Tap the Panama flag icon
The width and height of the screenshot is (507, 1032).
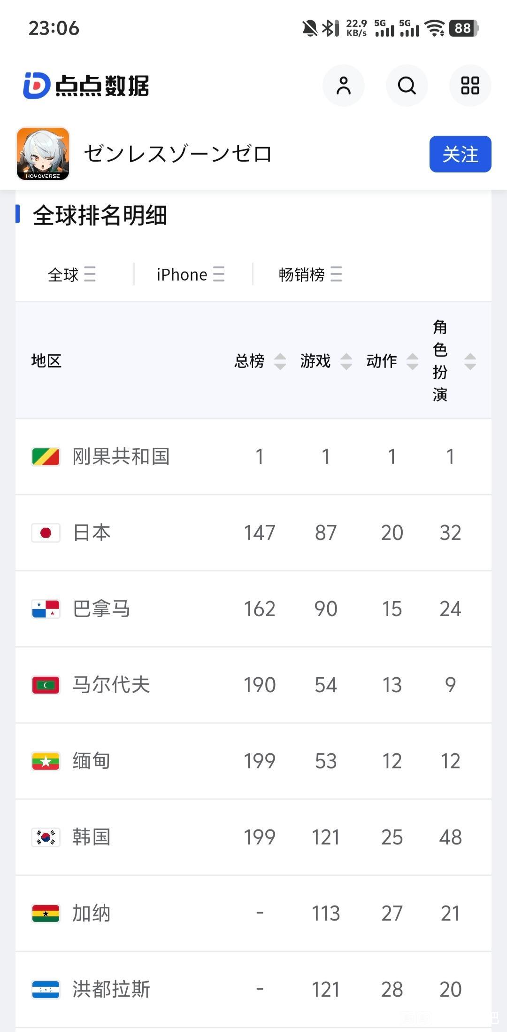[46, 609]
